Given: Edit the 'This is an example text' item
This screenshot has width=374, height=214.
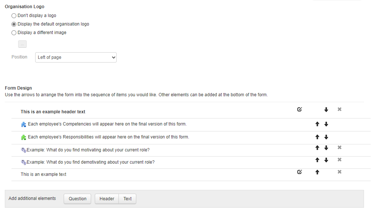Looking at the screenshot, I should pyautogui.click(x=299, y=172).
